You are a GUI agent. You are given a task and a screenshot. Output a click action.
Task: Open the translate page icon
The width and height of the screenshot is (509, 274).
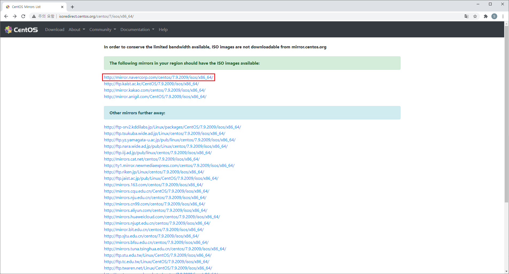point(467,16)
